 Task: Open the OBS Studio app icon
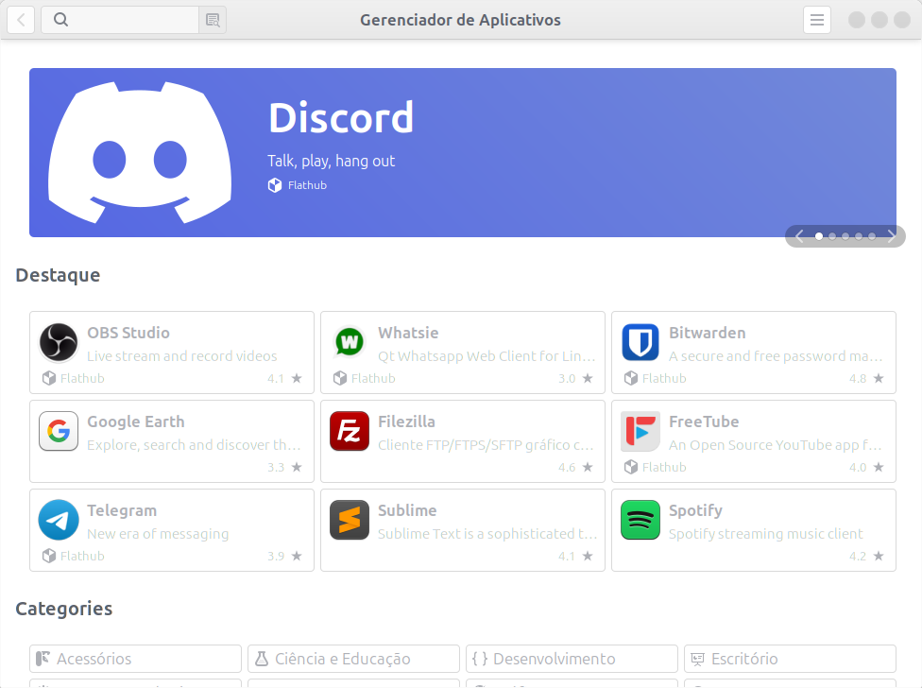click(x=59, y=342)
